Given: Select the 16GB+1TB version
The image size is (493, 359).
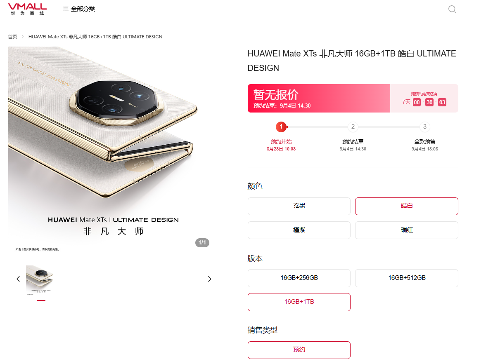Looking at the screenshot, I should pos(299,302).
